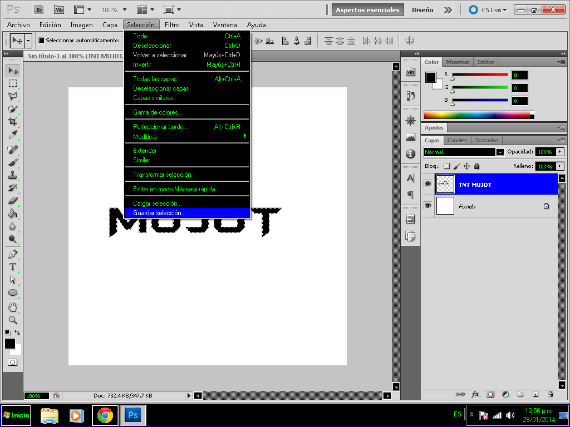Click the Aspectos esenciales workspace button
570x427 pixels.
click(367, 10)
